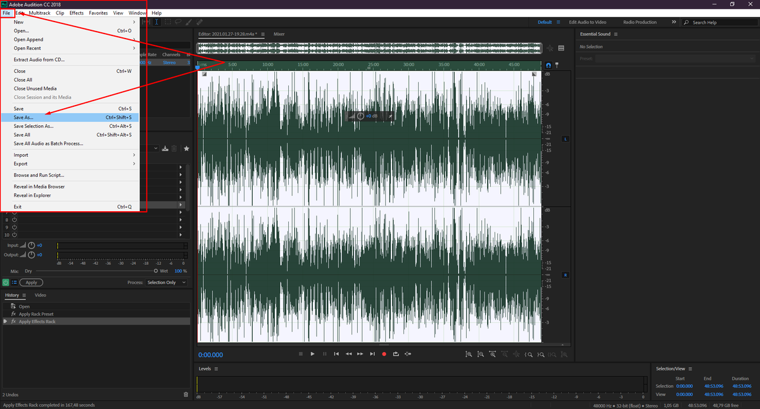
Task: Toggle the HUD pin icon
Action: (391, 116)
